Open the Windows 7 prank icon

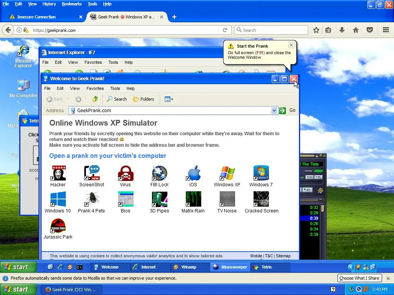(x=261, y=176)
